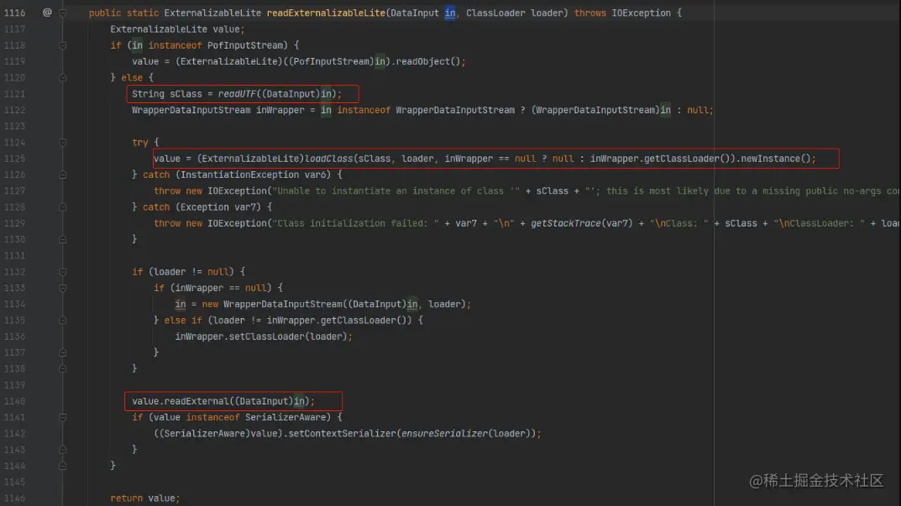Click line number 1146 in the gutter

14,498
